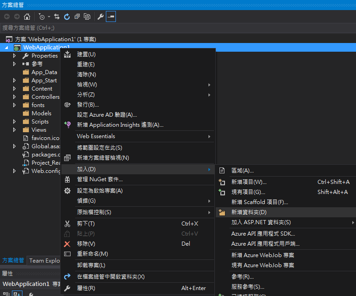Select the App_Data folder icon
This screenshot has width=356, height=296.
click(26, 72)
